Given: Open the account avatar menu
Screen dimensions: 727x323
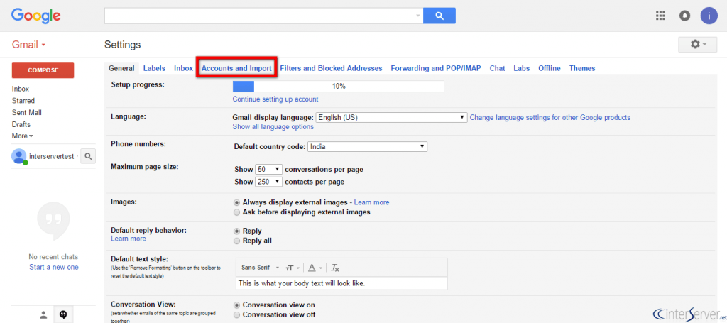Looking at the screenshot, I should [709, 16].
